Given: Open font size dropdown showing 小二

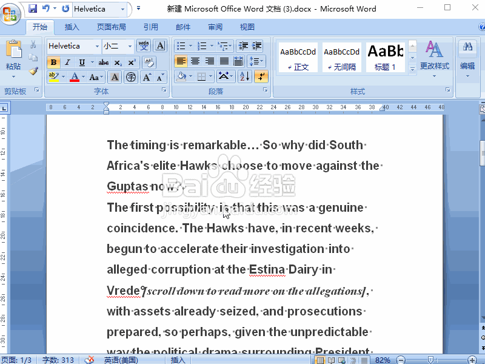Looking at the screenshot, I should point(130,46).
